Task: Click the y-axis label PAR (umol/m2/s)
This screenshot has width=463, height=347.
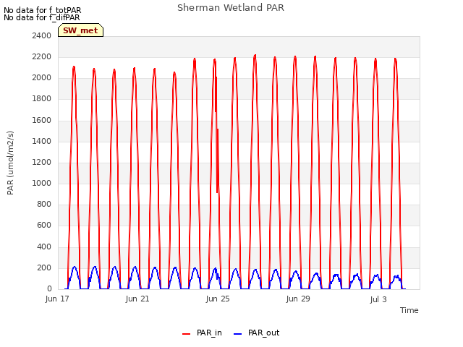Action: click(x=10, y=163)
